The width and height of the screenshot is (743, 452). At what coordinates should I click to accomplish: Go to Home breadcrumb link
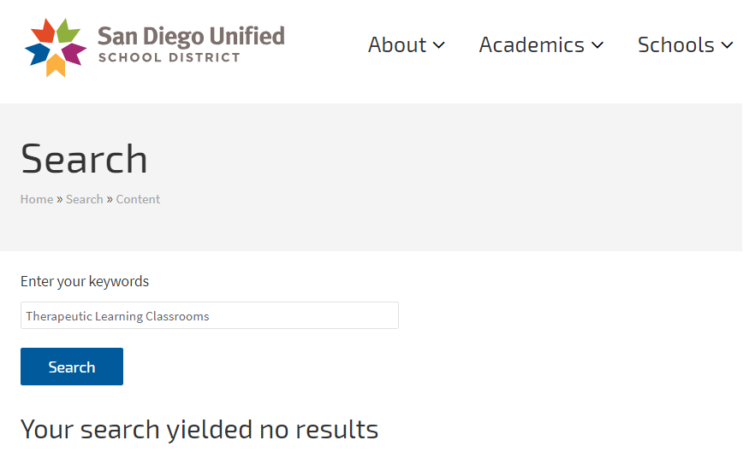pyautogui.click(x=37, y=199)
